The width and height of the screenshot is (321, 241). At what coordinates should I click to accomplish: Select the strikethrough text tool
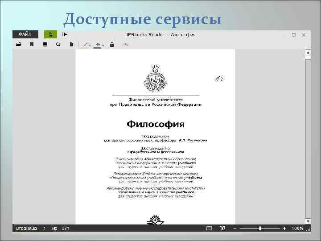click(x=98, y=45)
